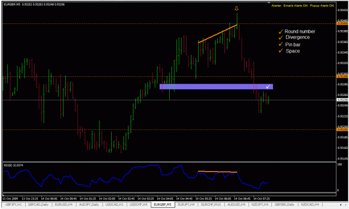Select the 'Pin bar' text label

[293, 45]
